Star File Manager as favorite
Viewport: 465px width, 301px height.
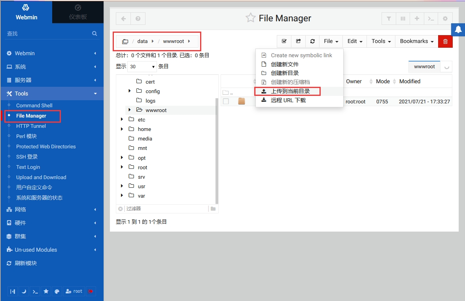(250, 18)
